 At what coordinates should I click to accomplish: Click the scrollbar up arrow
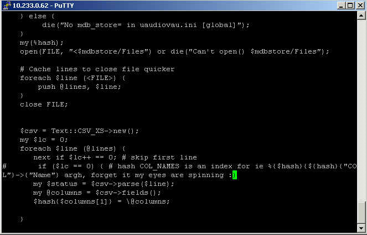(361, 17)
